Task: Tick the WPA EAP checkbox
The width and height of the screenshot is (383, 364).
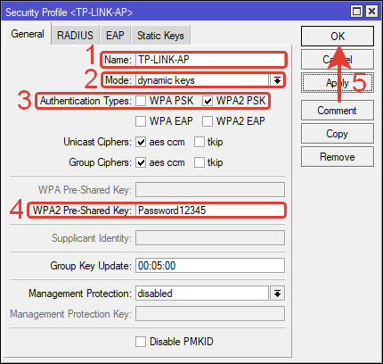Action: click(x=141, y=121)
